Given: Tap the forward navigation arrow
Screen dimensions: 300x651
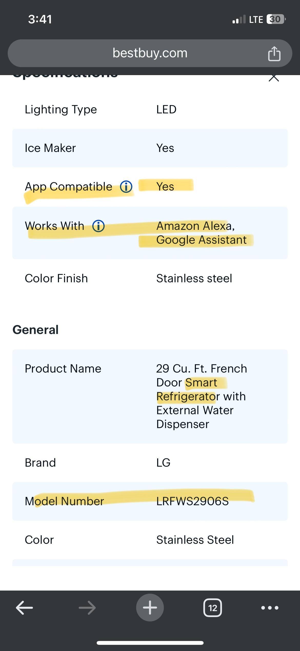Looking at the screenshot, I should tap(87, 608).
